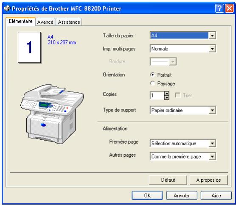
Task: Close the printer properties dialog
Action: pos(229,8)
